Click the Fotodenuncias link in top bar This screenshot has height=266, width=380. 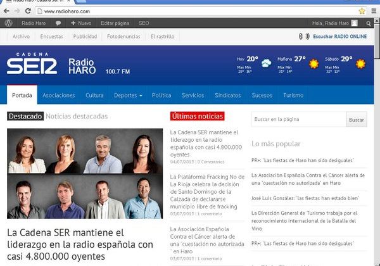[x=123, y=37]
